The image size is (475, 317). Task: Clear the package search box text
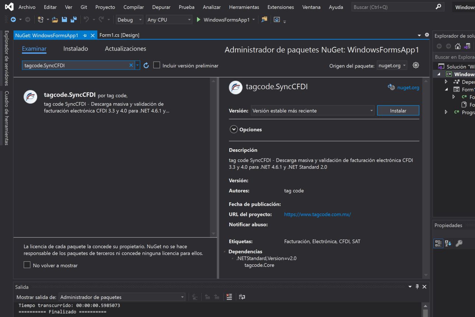[x=131, y=65]
